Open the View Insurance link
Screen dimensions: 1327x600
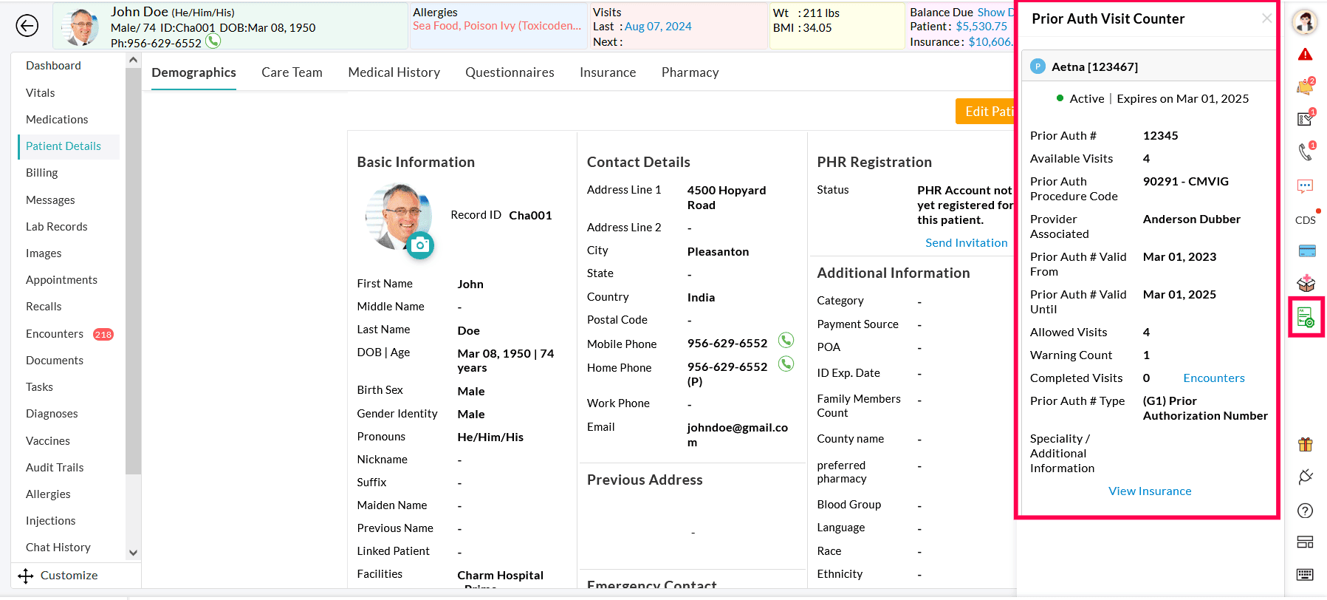(1149, 491)
